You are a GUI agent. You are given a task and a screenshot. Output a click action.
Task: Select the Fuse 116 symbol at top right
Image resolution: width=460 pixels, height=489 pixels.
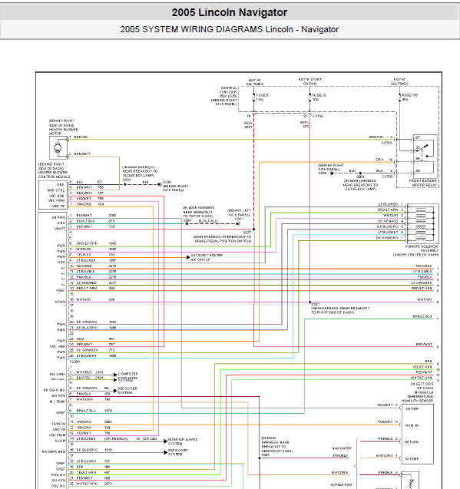[x=400, y=97]
